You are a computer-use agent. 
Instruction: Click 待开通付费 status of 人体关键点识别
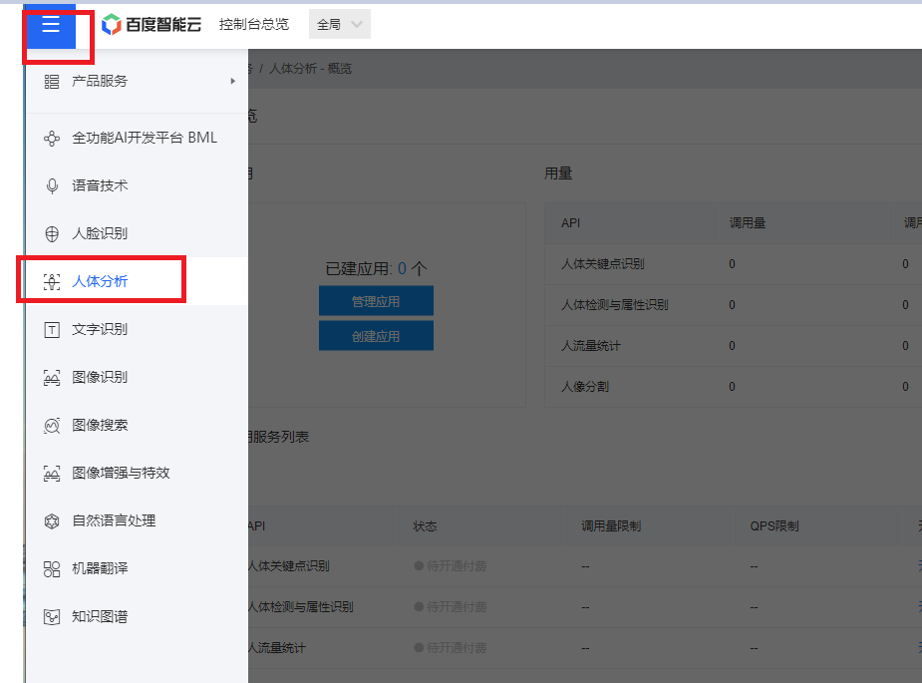[x=451, y=566]
